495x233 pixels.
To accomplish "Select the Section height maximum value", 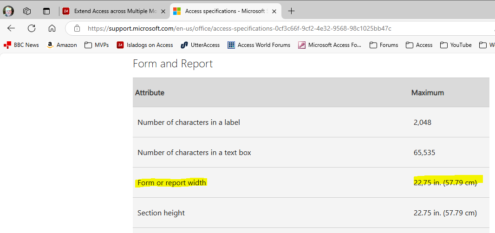I will tap(445, 213).
